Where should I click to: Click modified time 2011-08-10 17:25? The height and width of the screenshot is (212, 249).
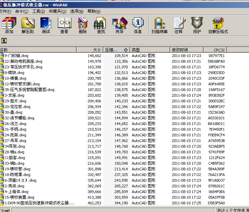[186, 203]
